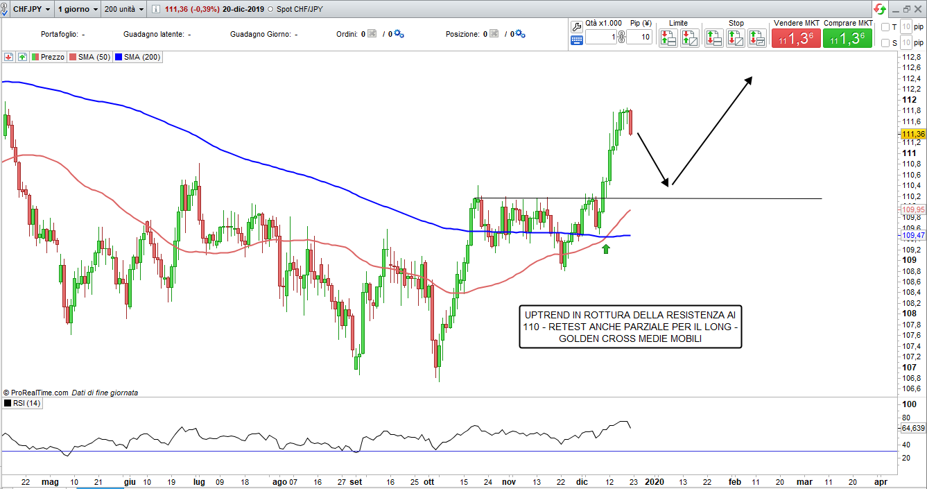This screenshot has height=489, width=927.
Task: Open instrument info icon beside price
Action: tap(155, 10)
